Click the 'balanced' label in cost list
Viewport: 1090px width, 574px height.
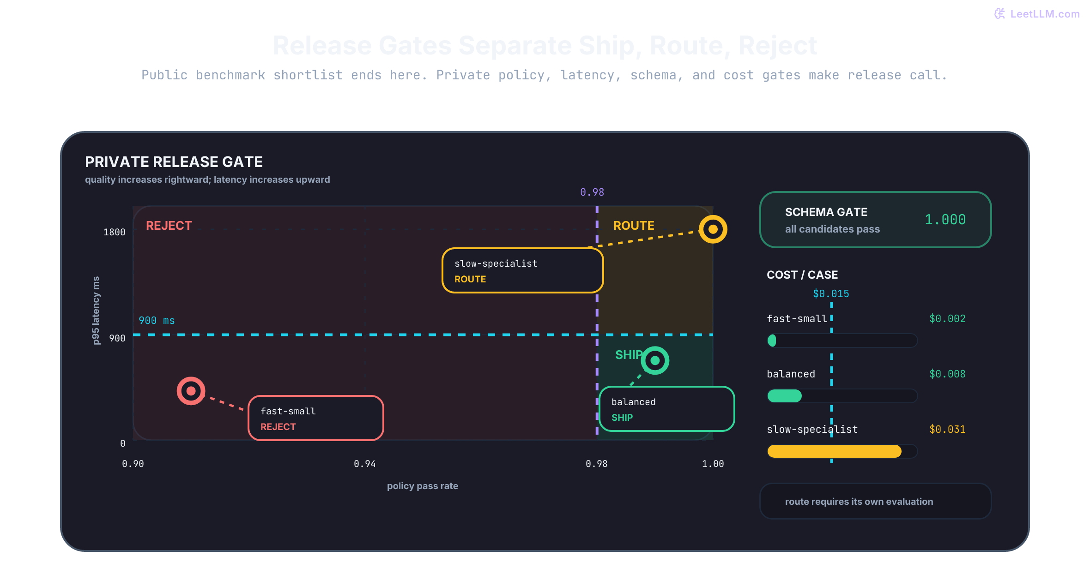(791, 374)
